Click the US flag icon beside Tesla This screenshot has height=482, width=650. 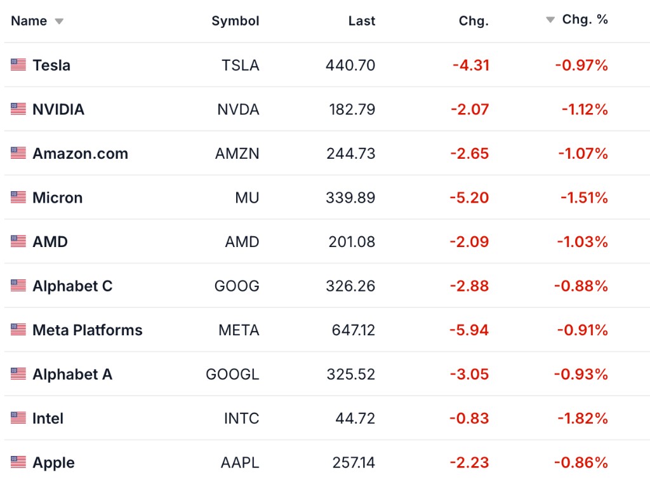[x=18, y=65]
